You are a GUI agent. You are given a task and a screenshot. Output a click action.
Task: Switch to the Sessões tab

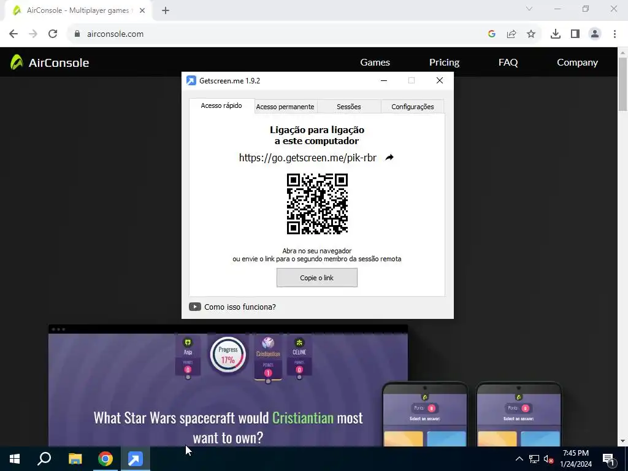pos(349,107)
